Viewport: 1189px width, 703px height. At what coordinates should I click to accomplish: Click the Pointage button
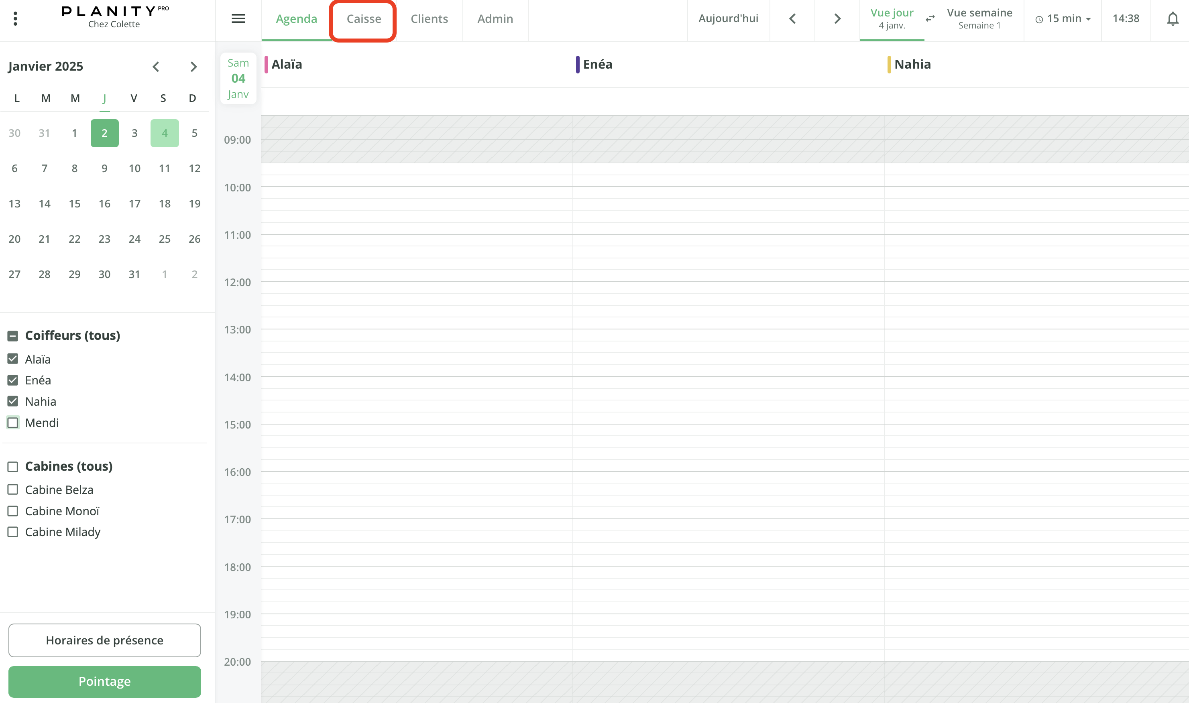104,681
